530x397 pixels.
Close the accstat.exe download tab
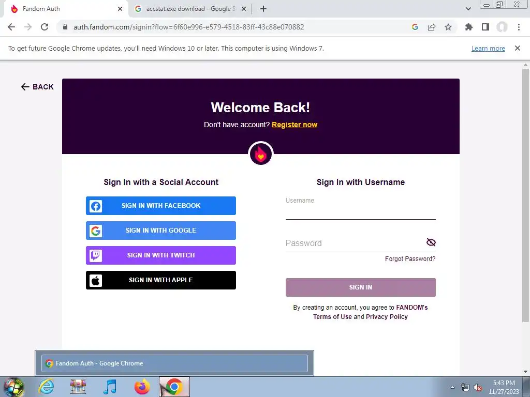click(x=244, y=9)
